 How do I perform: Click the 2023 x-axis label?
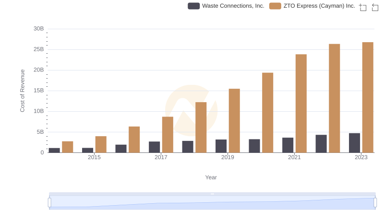(361, 157)
